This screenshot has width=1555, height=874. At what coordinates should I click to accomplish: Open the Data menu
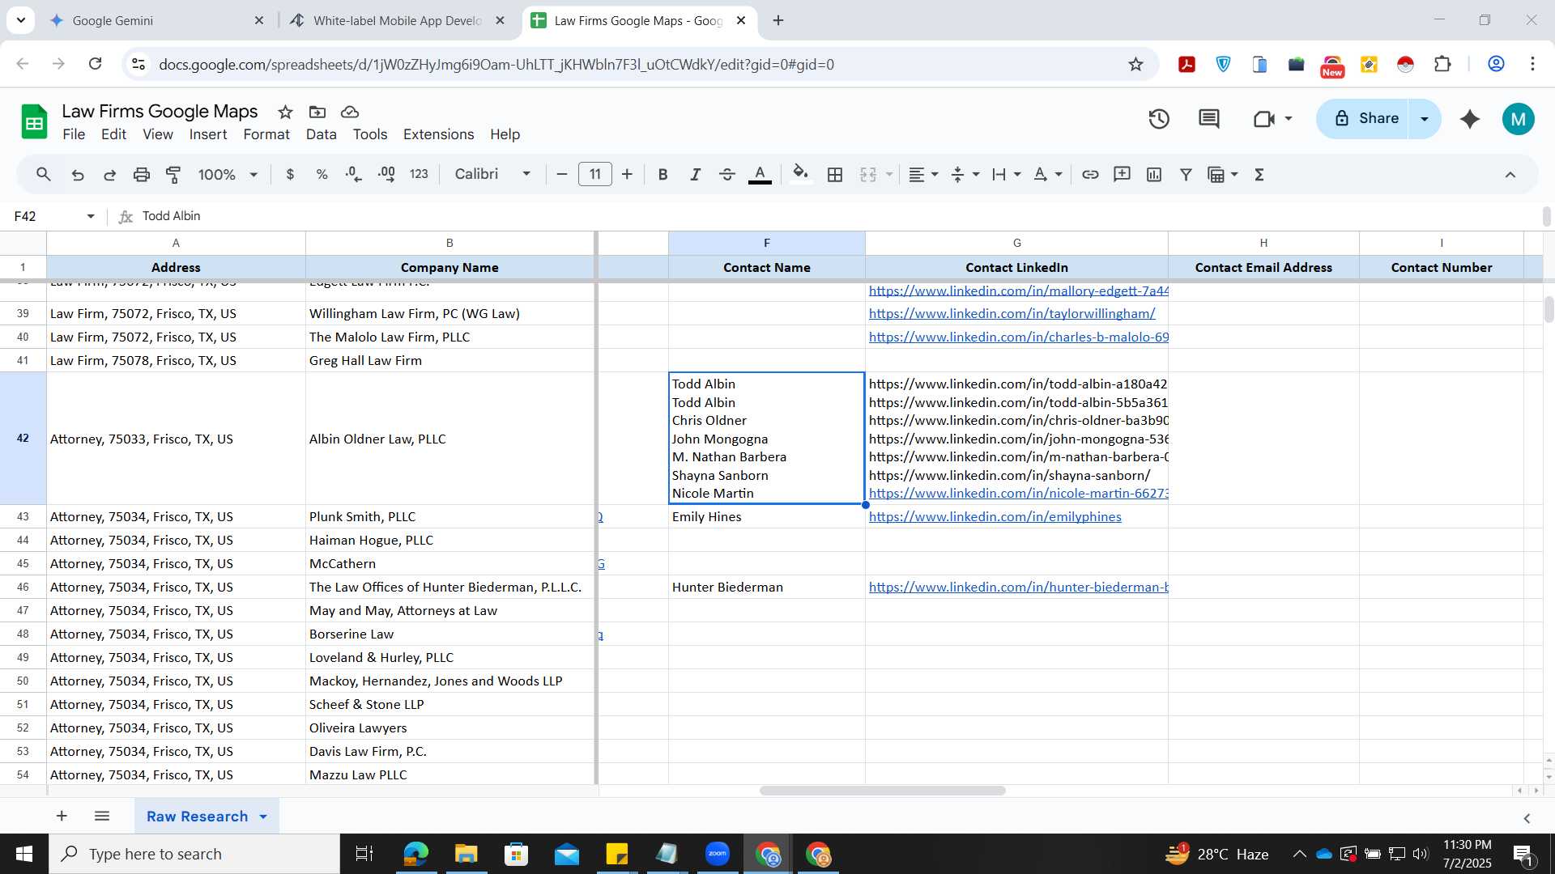pyautogui.click(x=321, y=134)
